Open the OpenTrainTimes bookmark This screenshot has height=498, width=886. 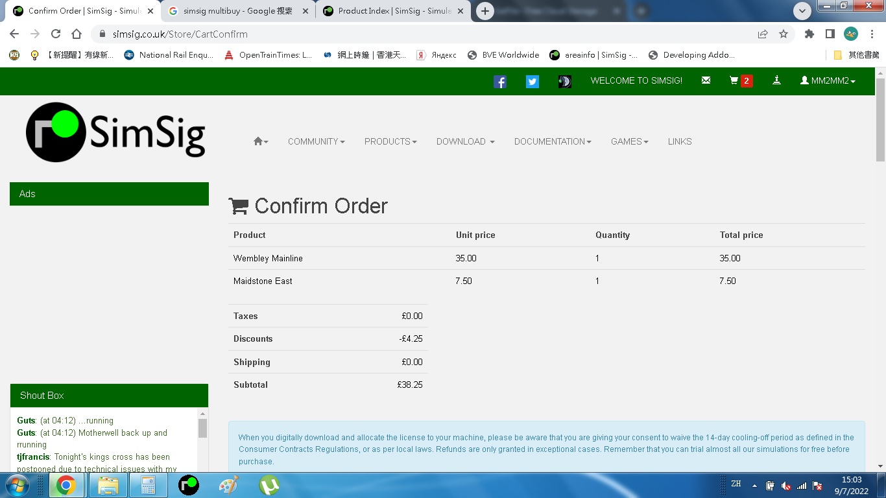(268, 55)
